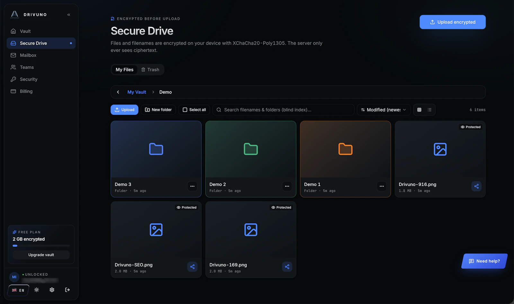Share Drivuno-916.png file
514x304 pixels.
[476, 186]
